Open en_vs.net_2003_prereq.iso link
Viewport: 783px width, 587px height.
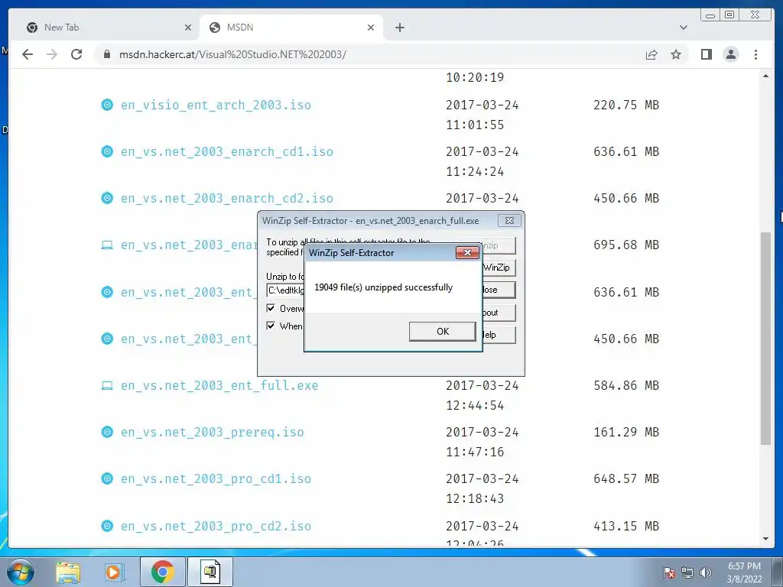point(213,433)
